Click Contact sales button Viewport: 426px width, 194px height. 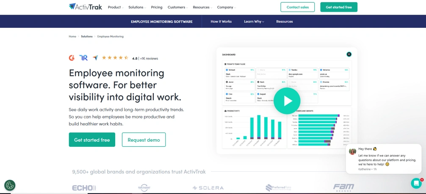pos(298,7)
